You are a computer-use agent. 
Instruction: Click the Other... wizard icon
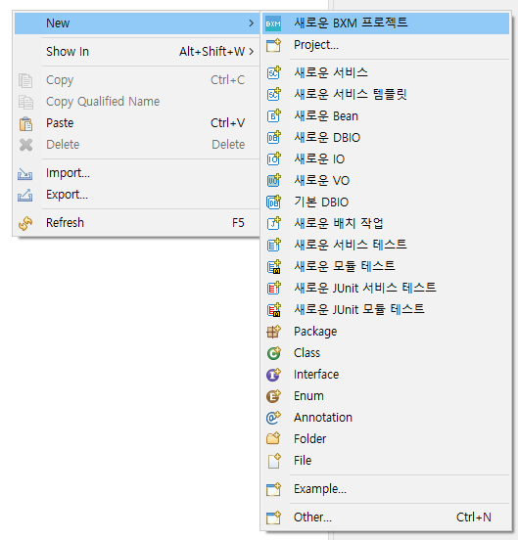click(x=273, y=517)
